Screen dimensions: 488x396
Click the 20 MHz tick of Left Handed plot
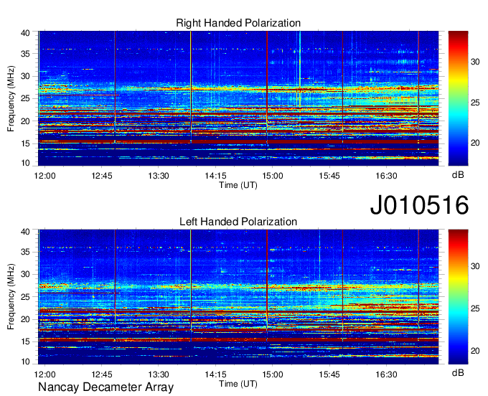(25, 319)
